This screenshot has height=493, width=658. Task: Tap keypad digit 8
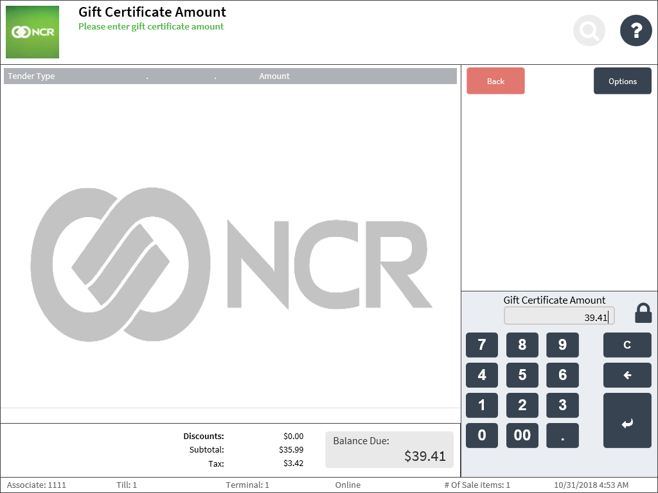pyautogui.click(x=522, y=345)
